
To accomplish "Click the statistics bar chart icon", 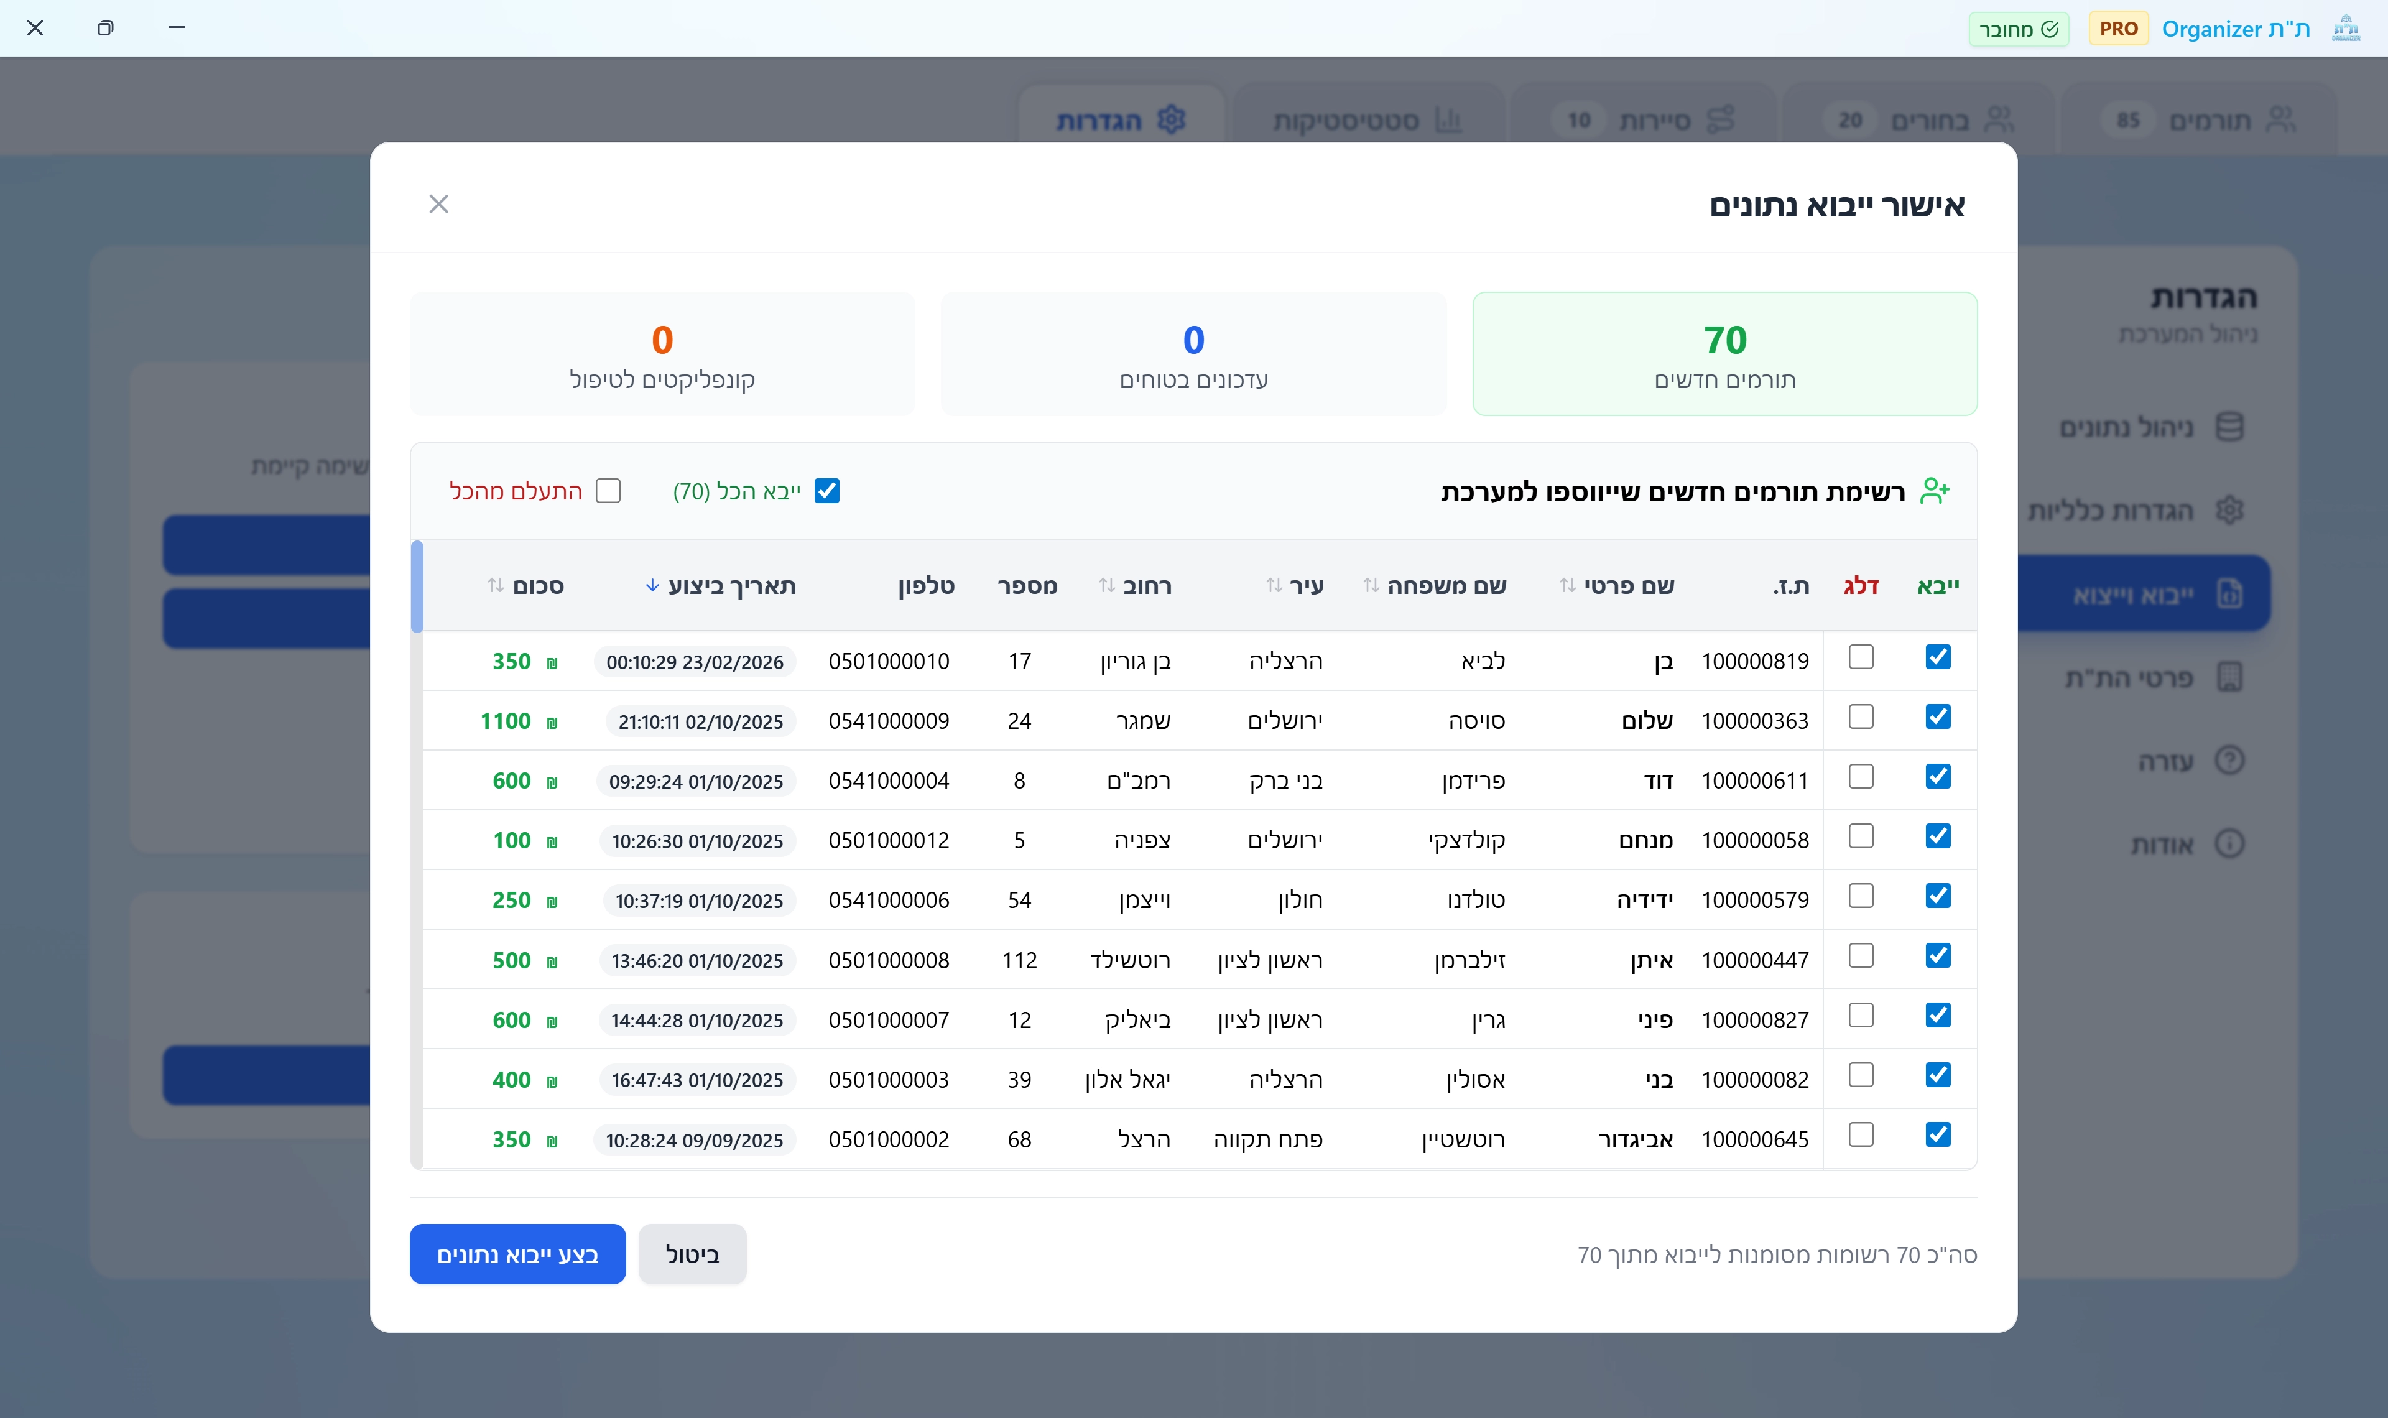I will coord(1448,121).
